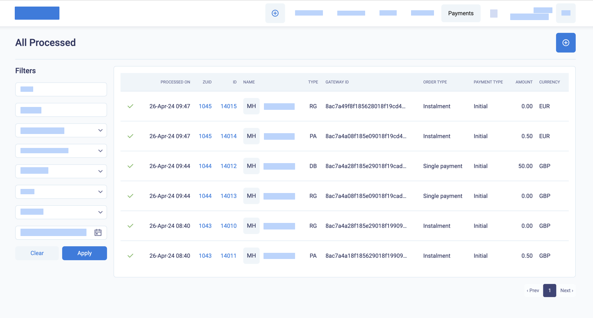The width and height of the screenshot is (593, 318).
Task: Click the MH avatar in row 14015
Action: pos(251,106)
